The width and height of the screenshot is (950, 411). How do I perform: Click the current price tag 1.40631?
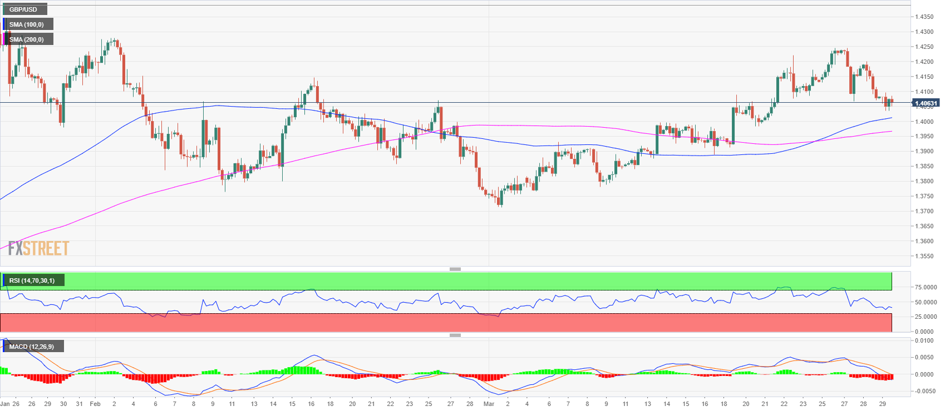[926, 103]
